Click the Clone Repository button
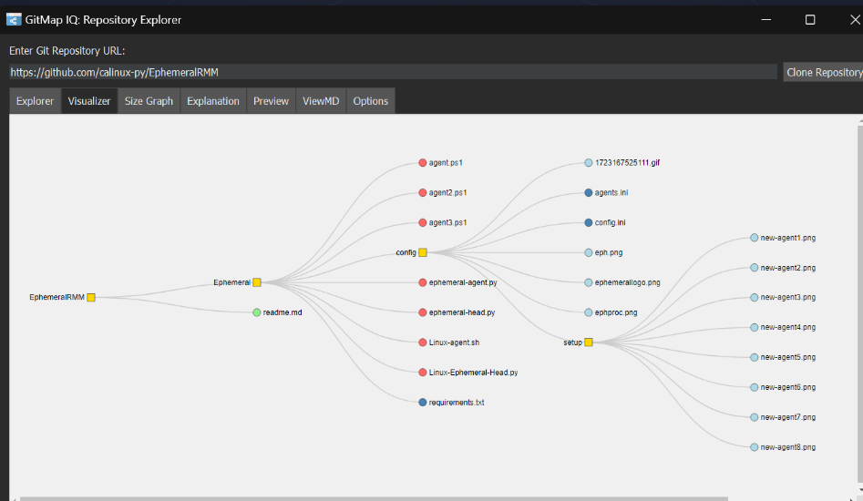The width and height of the screenshot is (863, 501). [x=824, y=73]
